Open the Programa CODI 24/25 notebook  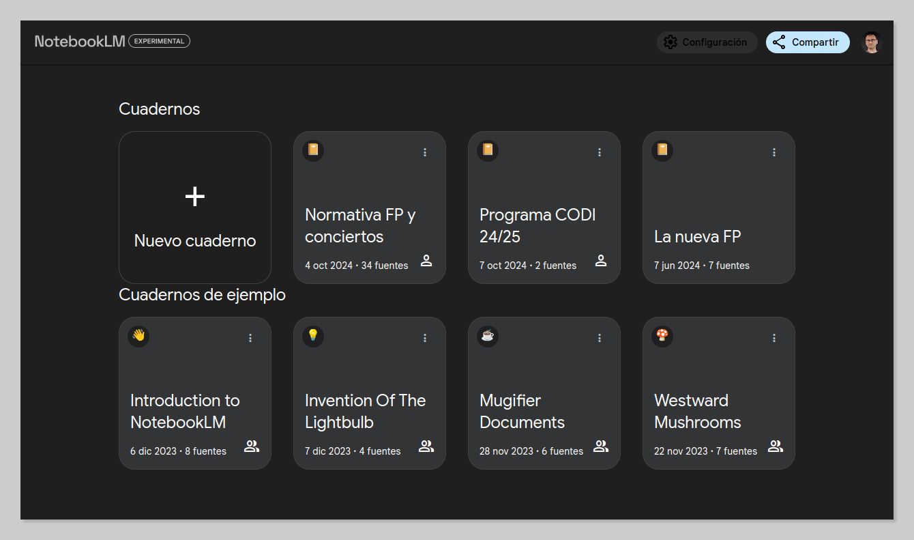pyautogui.click(x=544, y=208)
